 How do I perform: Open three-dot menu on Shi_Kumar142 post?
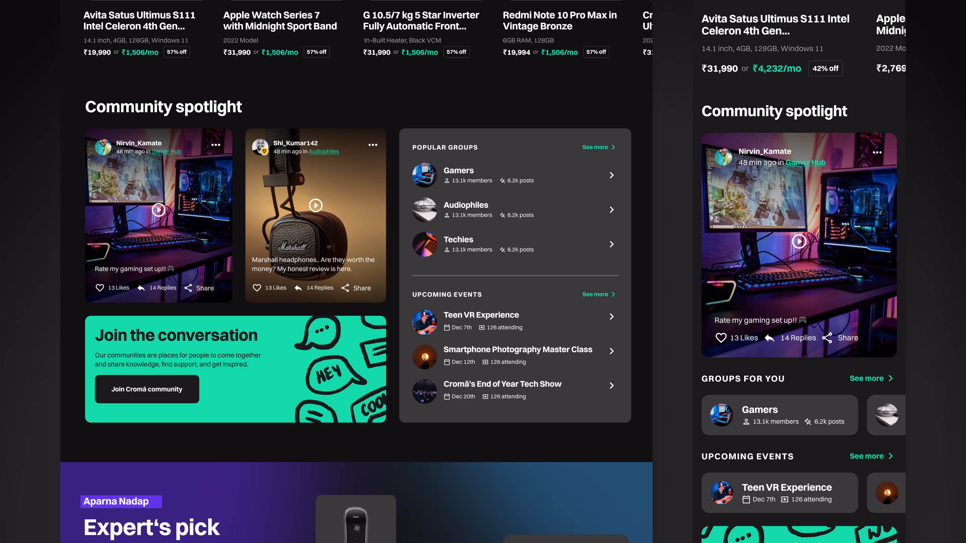point(373,145)
